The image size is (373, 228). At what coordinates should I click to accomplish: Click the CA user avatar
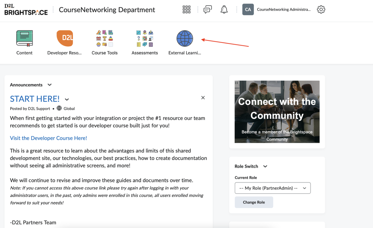[248, 10]
